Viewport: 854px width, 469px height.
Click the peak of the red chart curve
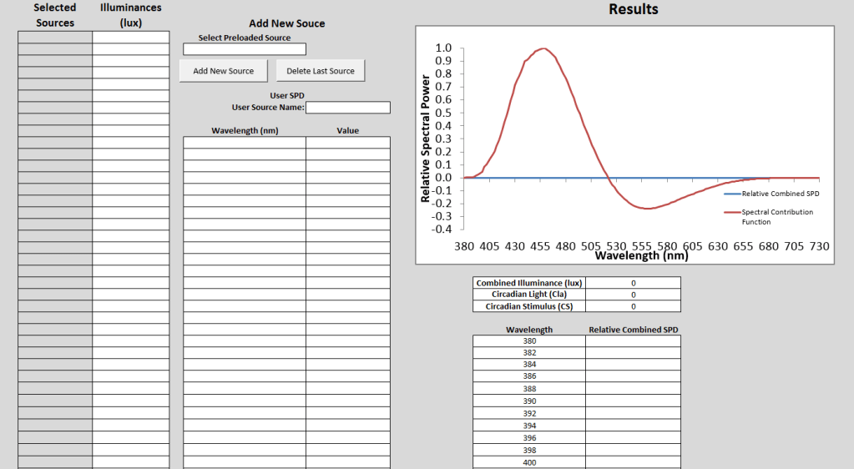[x=543, y=48]
